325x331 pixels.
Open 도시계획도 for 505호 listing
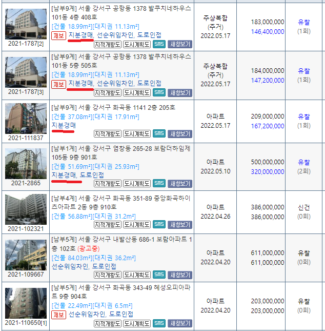click(x=137, y=93)
